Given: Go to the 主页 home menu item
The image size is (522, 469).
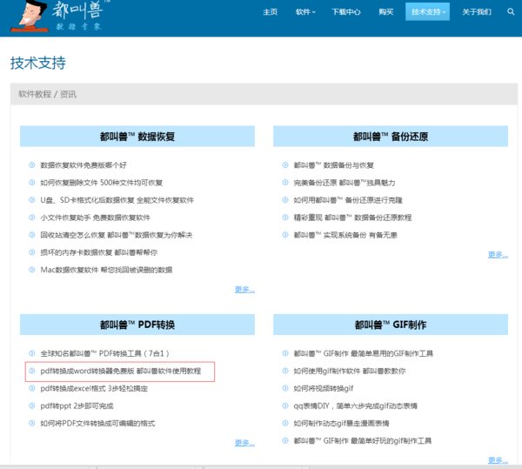Looking at the screenshot, I should 270,12.
